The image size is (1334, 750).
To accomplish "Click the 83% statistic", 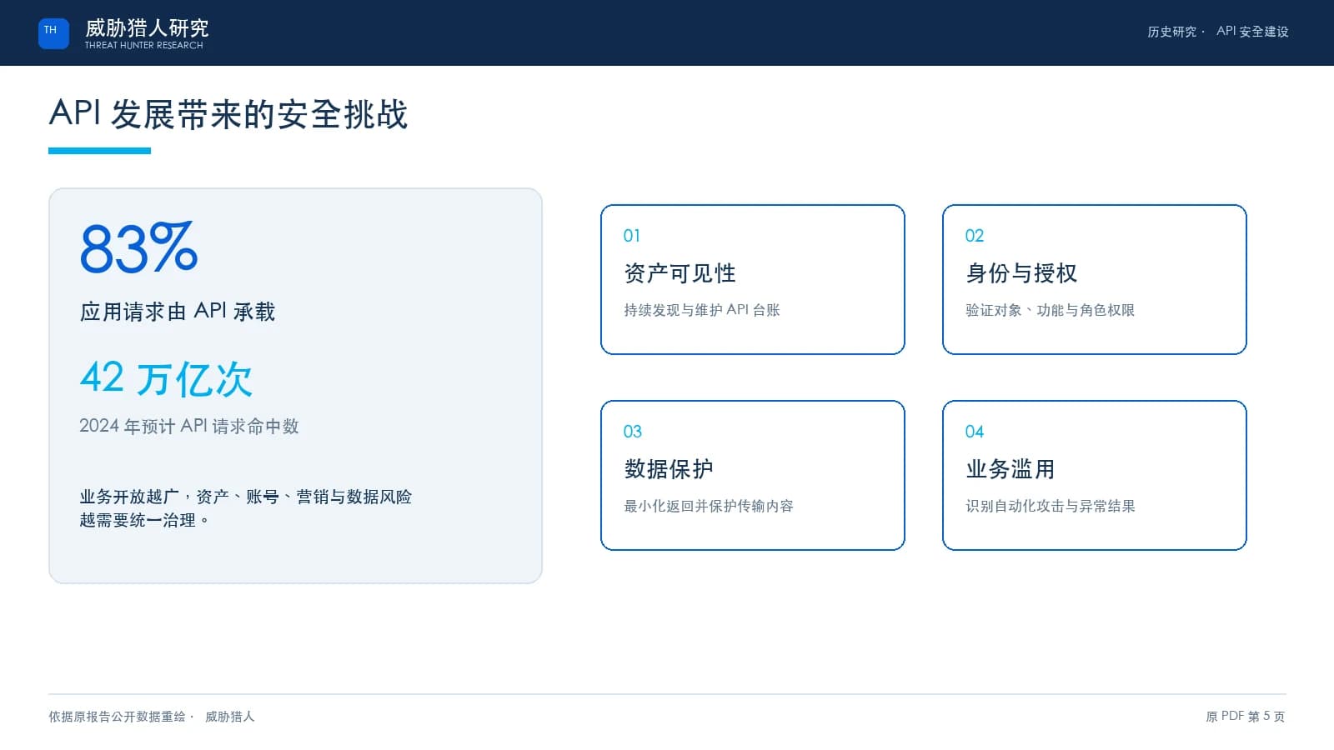I will pos(138,247).
